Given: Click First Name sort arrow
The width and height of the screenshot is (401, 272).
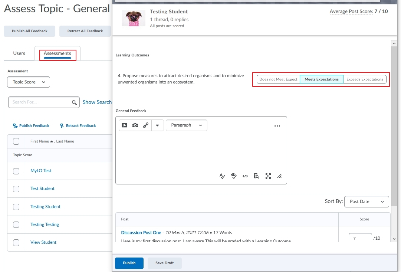Looking at the screenshot, I should (x=52, y=141).
